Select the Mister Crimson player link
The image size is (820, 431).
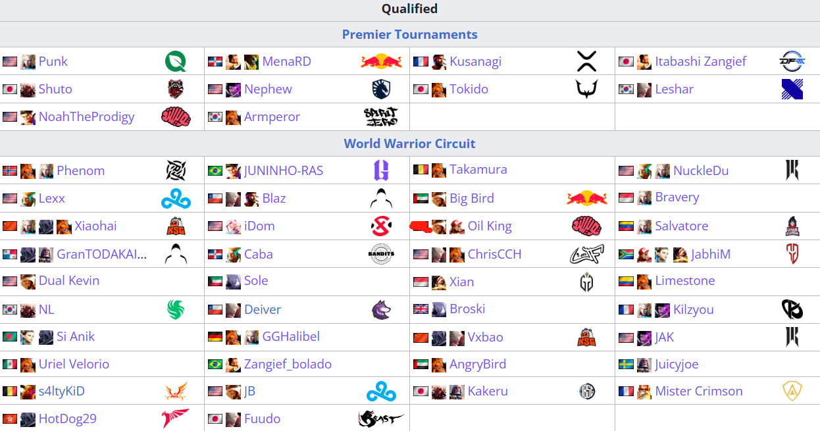(x=699, y=391)
